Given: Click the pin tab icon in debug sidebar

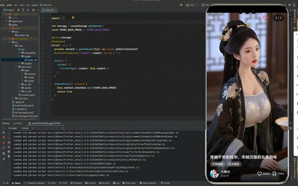Looking at the screenshot, I should (4, 159).
